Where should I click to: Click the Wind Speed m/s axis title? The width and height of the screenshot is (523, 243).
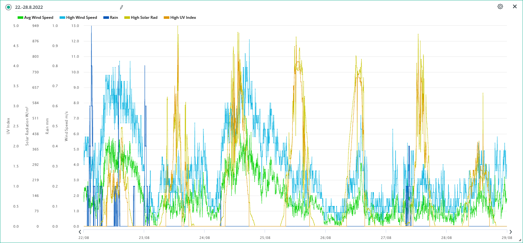point(66,126)
